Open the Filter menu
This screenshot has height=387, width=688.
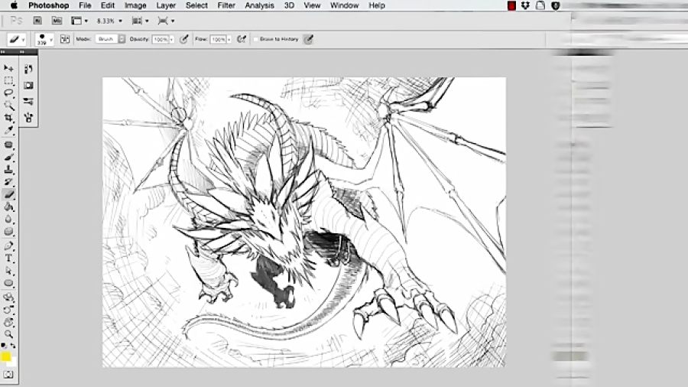pyautogui.click(x=226, y=5)
